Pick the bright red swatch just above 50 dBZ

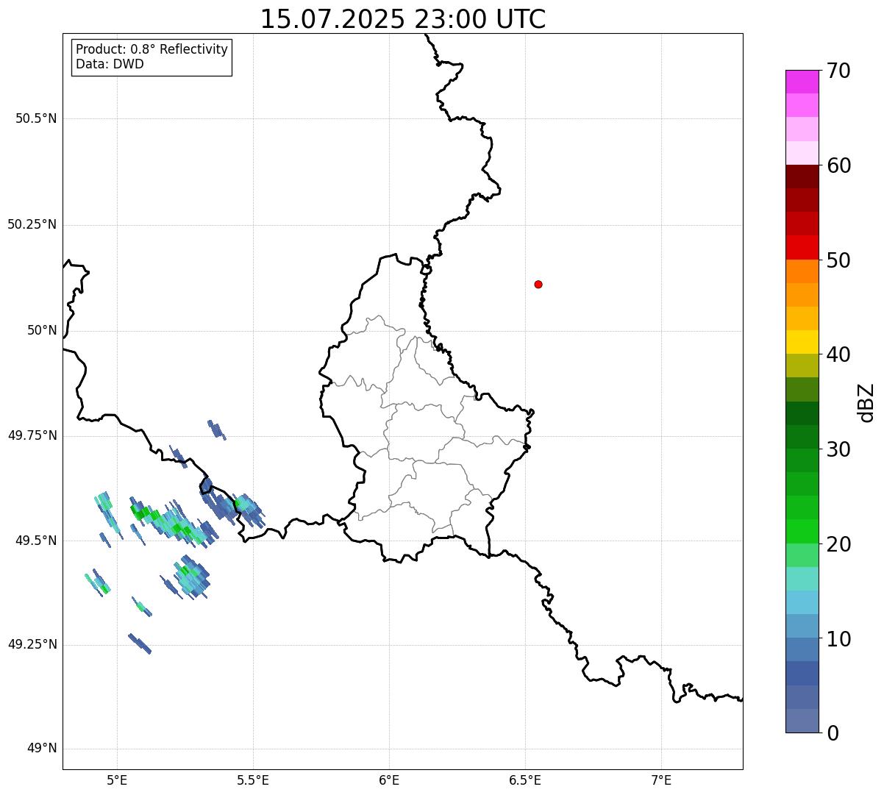click(x=802, y=247)
